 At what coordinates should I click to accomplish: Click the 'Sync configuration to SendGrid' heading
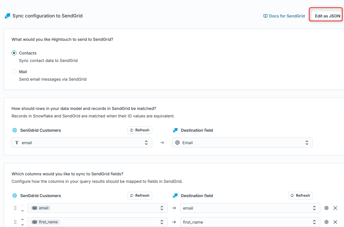47,16
